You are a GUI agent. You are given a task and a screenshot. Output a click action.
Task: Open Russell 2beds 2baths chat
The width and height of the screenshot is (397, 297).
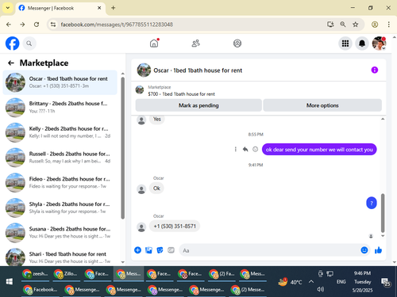click(x=60, y=158)
